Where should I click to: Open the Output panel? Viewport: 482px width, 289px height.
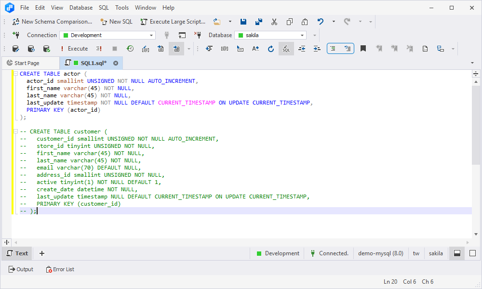[21, 269]
